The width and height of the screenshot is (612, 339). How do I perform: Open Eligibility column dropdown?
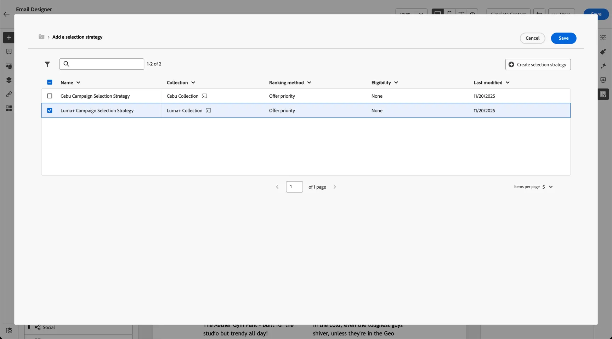click(396, 82)
